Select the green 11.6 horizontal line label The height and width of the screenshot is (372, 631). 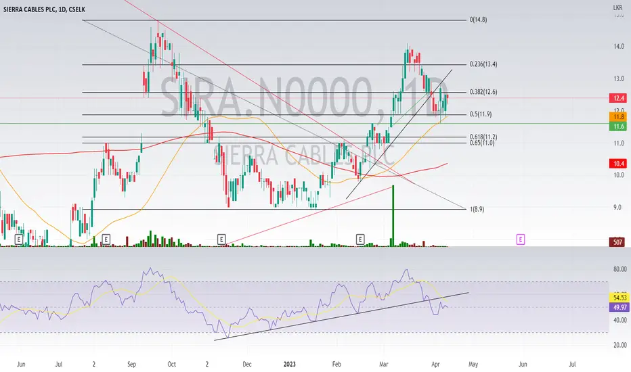pyautogui.click(x=619, y=126)
